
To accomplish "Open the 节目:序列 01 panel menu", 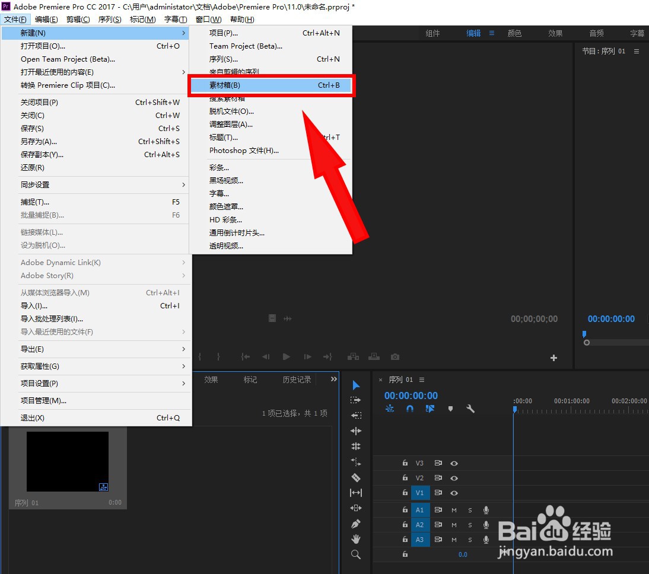I will 637,52.
